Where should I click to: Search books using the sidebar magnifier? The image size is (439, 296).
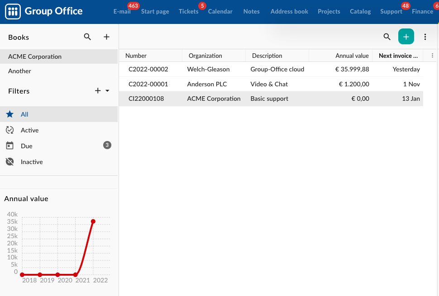click(87, 37)
